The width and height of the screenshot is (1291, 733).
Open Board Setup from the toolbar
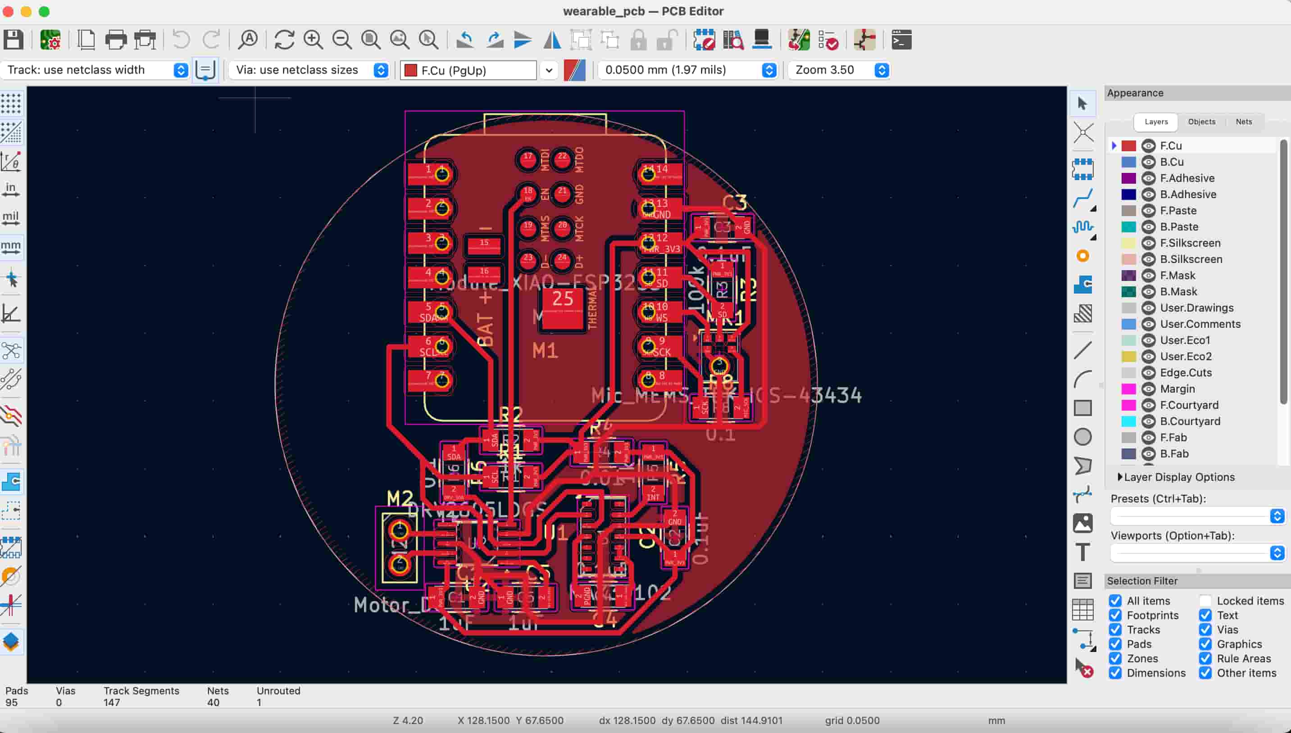click(x=50, y=39)
